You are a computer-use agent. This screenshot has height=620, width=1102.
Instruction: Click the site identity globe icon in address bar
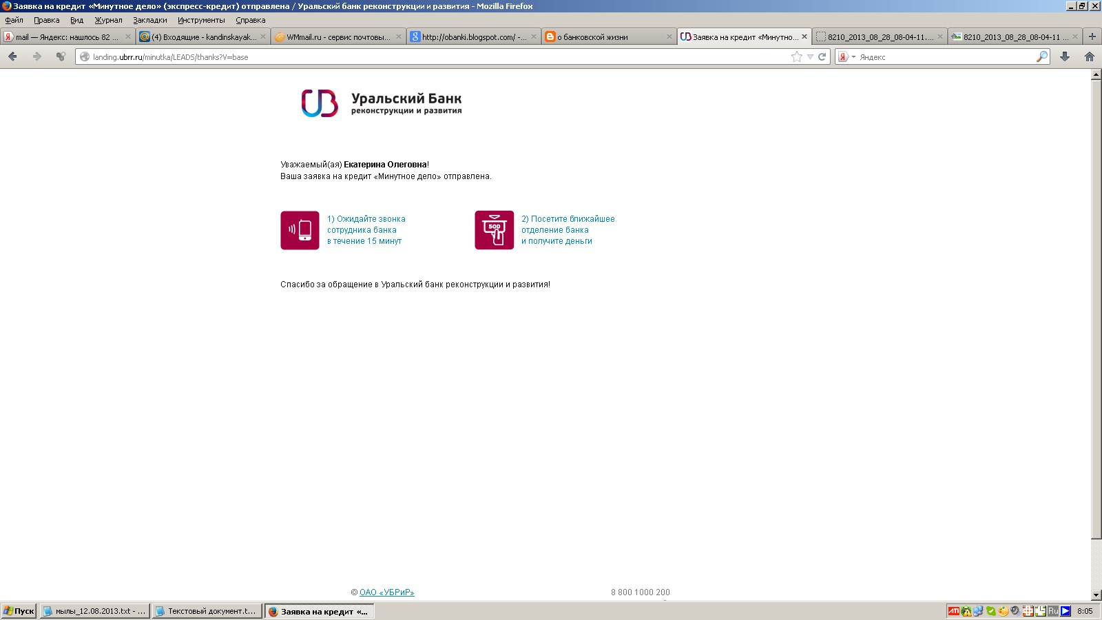click(x=85, y=56)
